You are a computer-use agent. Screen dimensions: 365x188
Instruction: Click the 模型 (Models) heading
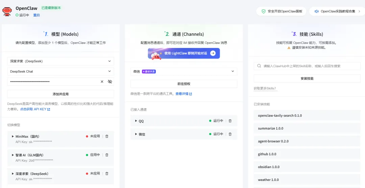pos(65,34)
